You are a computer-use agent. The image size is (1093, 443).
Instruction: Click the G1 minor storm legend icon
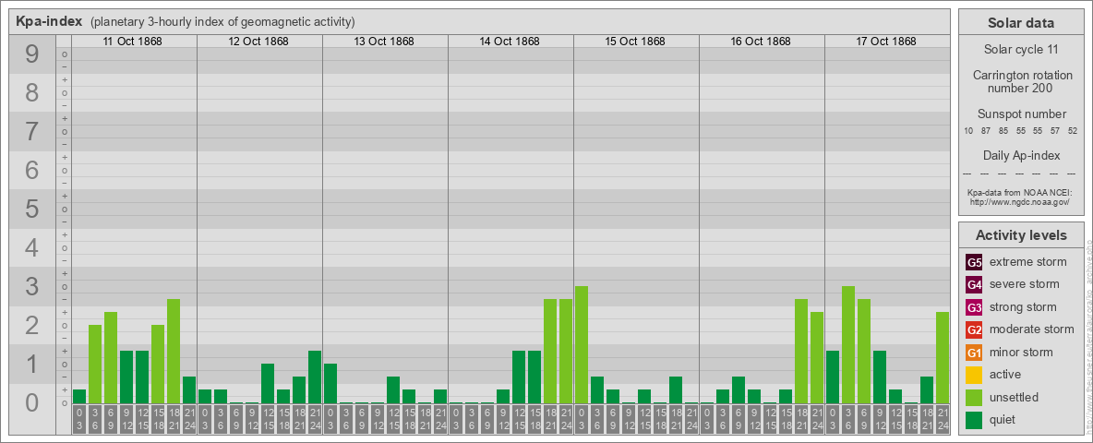point(975,353)
